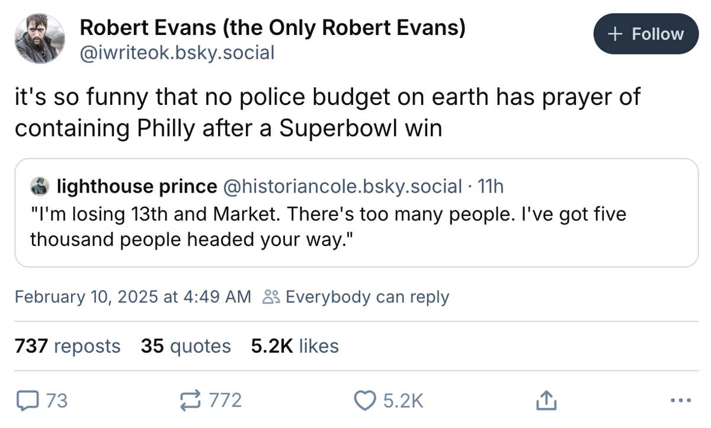Follow Robert Evans via the Follow button
The height and width of the screenshot is (428, 711).
(645, 34)
